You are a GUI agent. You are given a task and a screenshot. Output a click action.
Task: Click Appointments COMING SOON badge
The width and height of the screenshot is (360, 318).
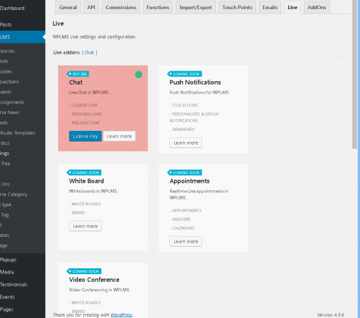pyautogui.click(x=185, y=173)
